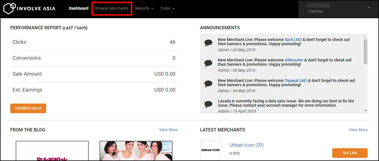
Task: Click View More next to From The Blog
Action: pyautogui.click(x=168, y=130)
